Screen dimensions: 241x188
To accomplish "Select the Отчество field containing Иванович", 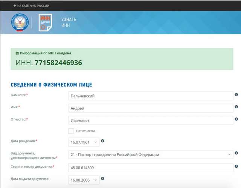I will coord(151,120).
